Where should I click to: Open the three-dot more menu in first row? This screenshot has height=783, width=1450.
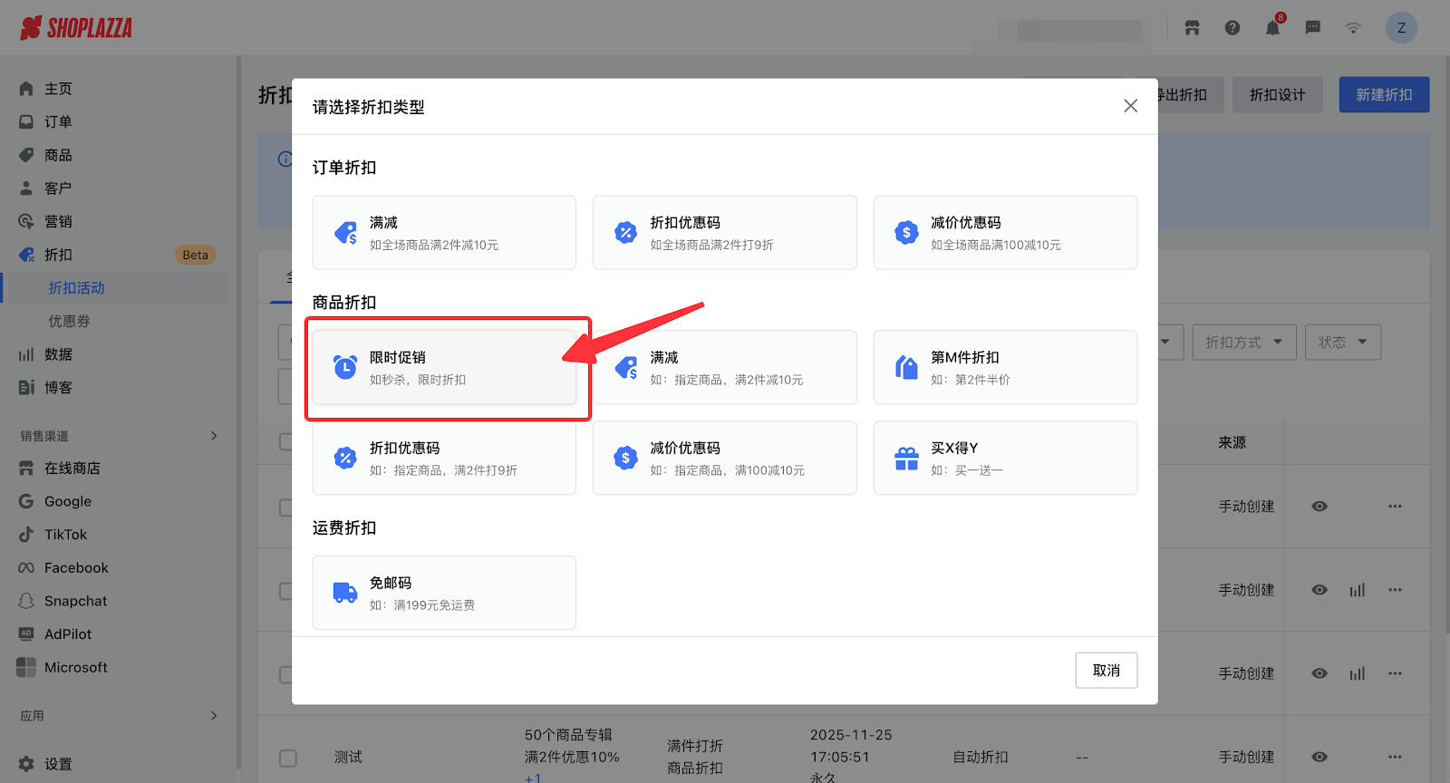(x=1395, y=507)
